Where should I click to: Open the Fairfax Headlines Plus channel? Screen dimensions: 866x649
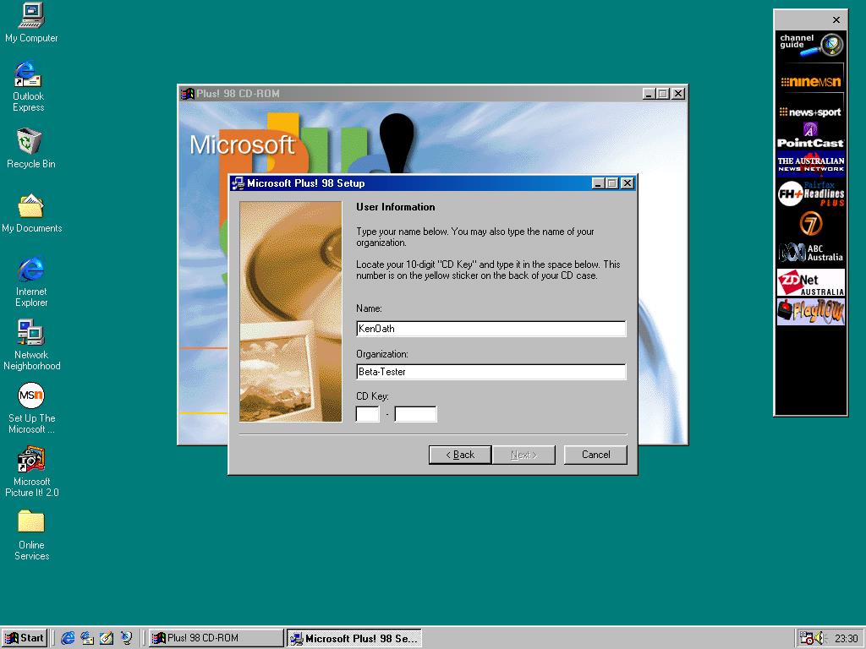(x=810, y=194)
